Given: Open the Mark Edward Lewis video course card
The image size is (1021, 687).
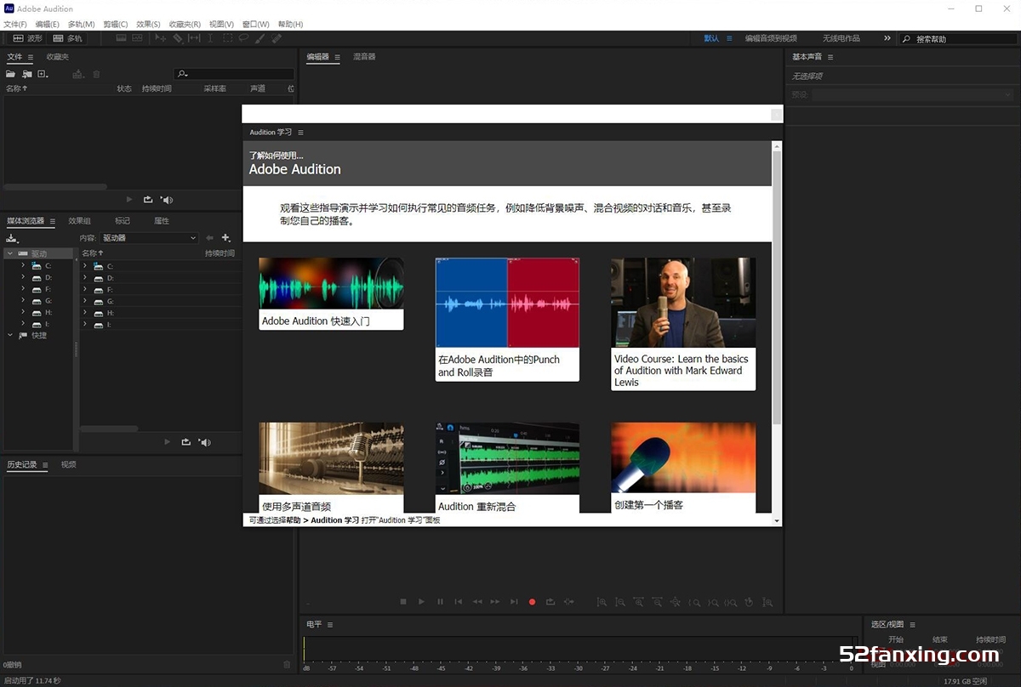Looking at the screenshot, I should (x=683, y=324).
